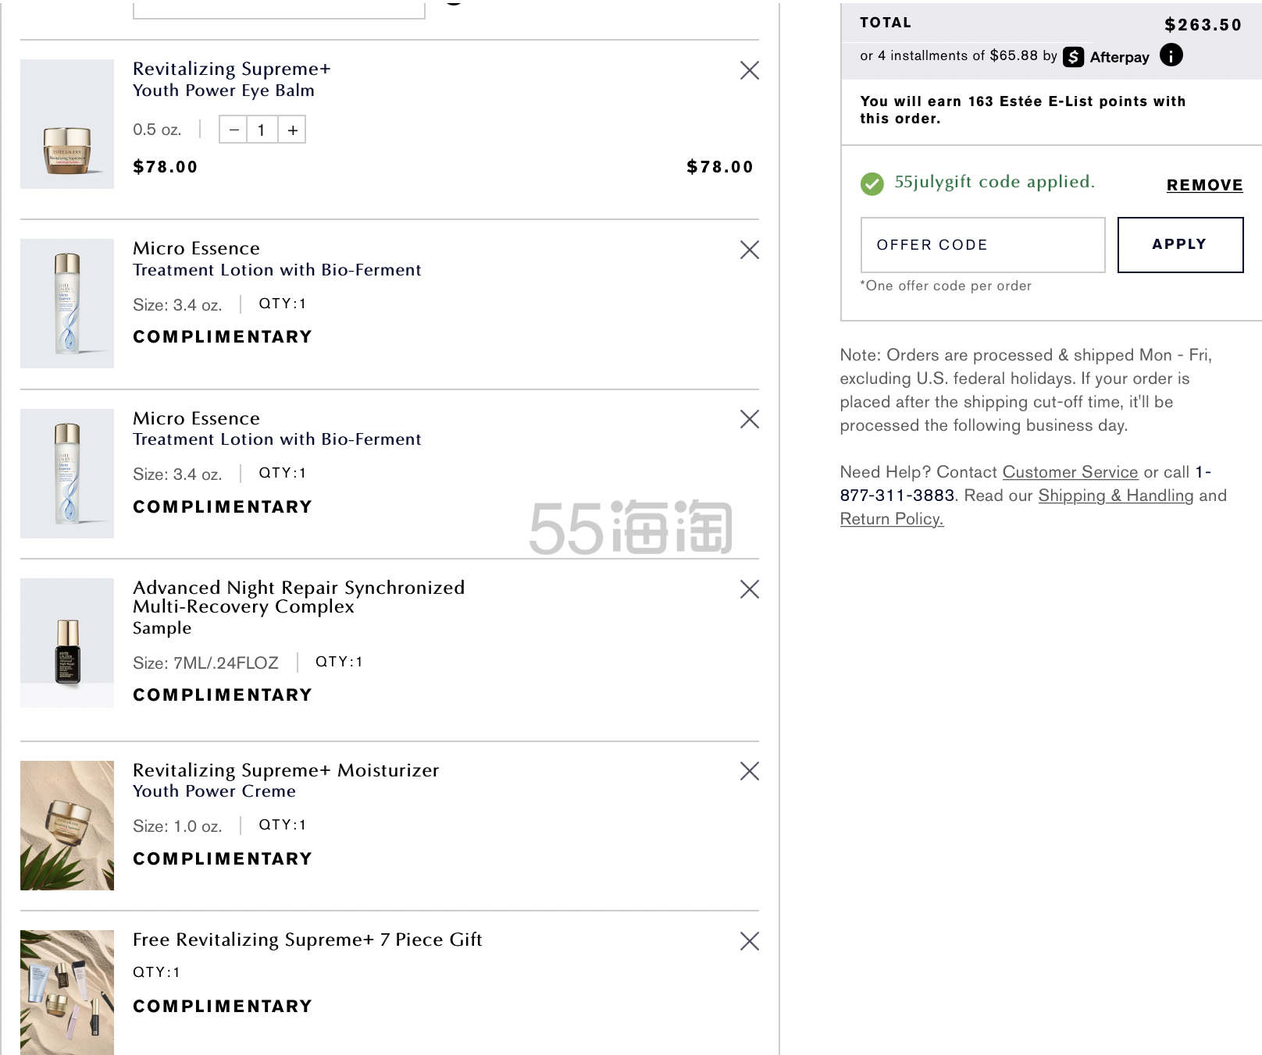The height and width of the screenshot is (1055, 1262).
Task: Click the Offer Code input field
Action: (x=982, y=245)
